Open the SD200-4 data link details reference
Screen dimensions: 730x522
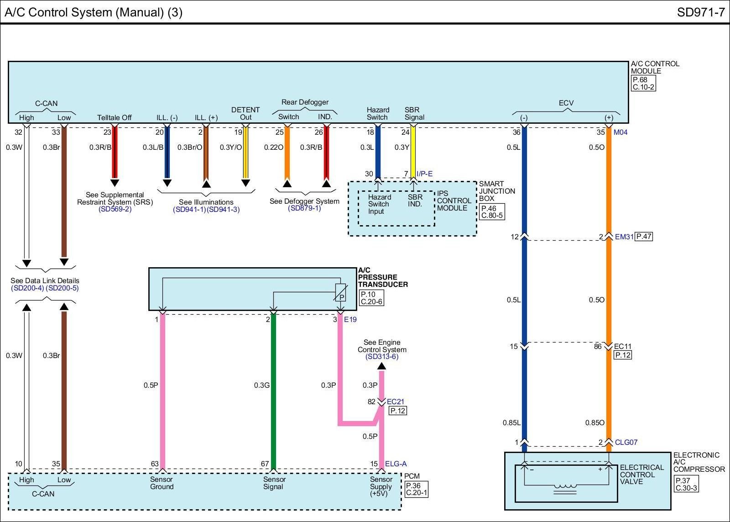(27, 288)
